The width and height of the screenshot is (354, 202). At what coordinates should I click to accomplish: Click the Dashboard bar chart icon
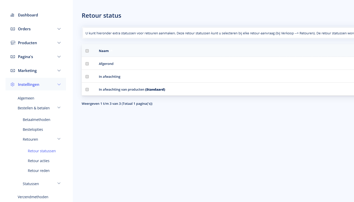click(x=12, y=15)
